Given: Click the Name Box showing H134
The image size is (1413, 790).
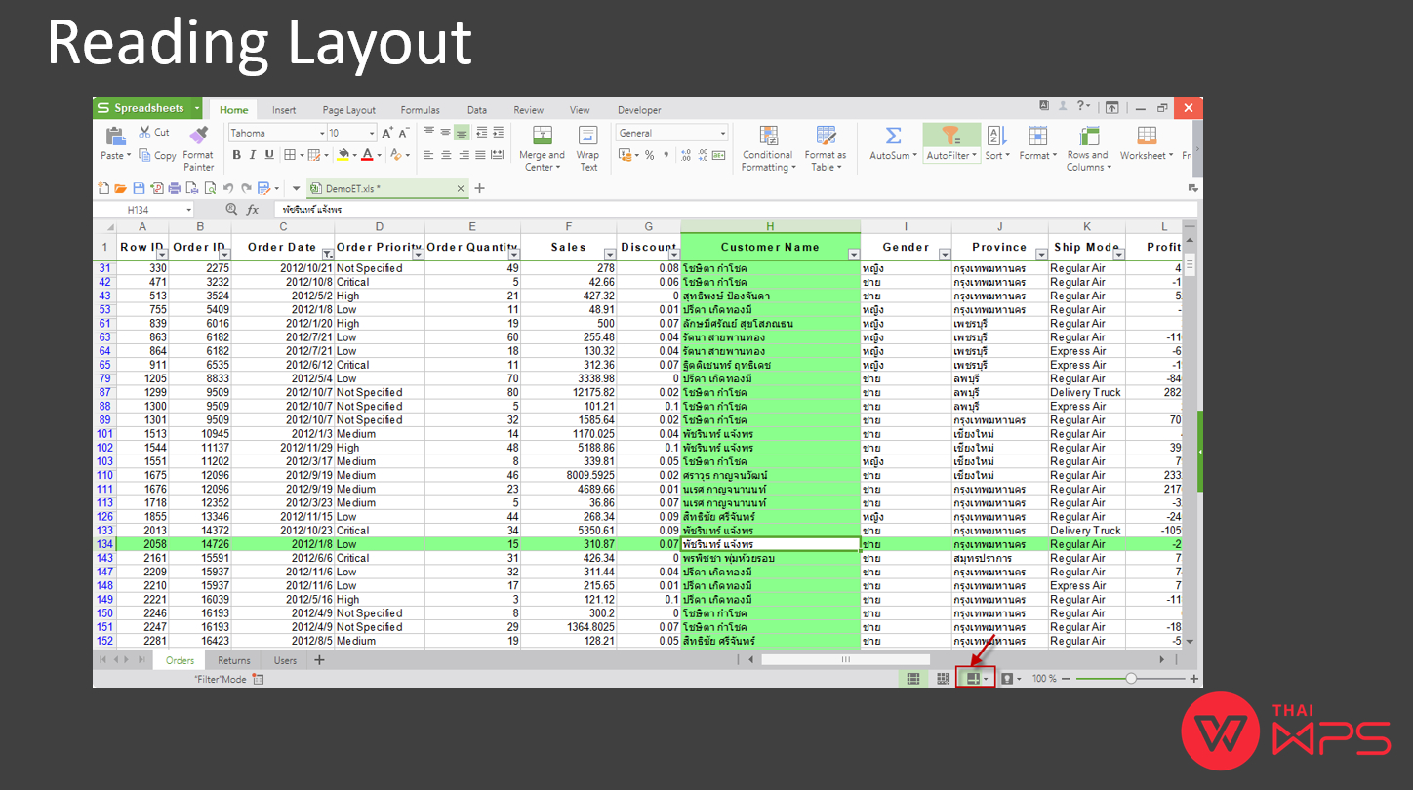Looking at the screenshot, I should tap(143, 210).
